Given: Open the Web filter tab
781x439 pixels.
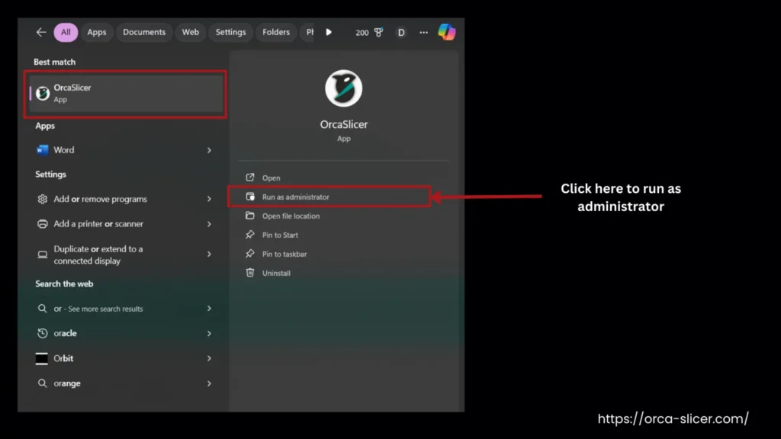Looking at the screenshot, I should 190,32.
